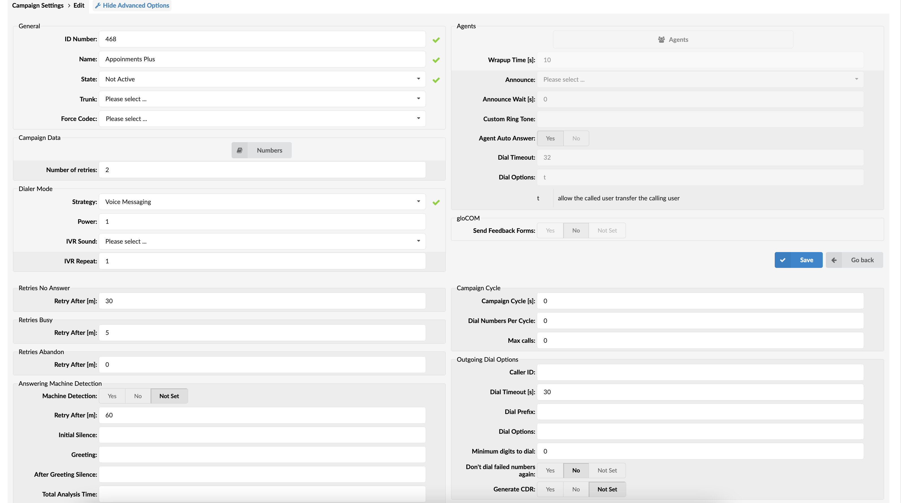The width and height of the screenshot is (901, 503).
Task: Click the Save button
Action: point(798,259)
